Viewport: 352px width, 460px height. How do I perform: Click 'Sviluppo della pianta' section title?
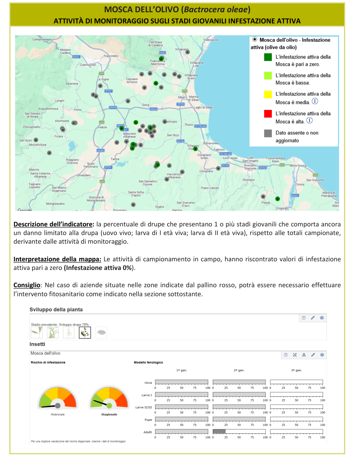[x=56, y=310]
